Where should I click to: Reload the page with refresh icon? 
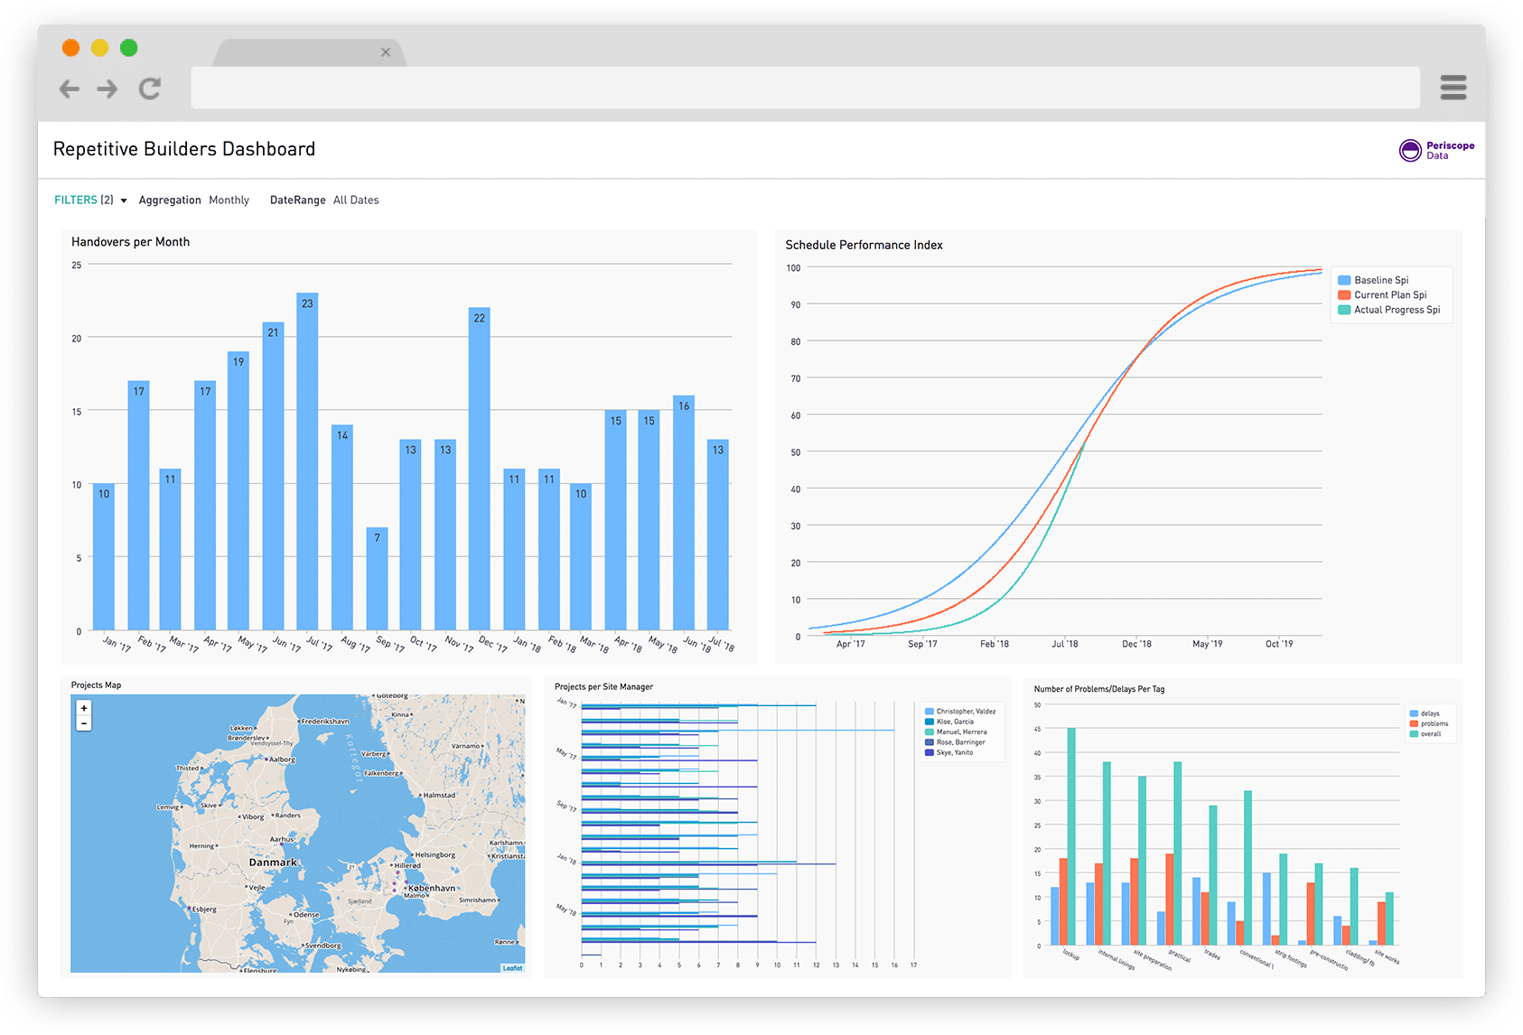pos(150,89)
